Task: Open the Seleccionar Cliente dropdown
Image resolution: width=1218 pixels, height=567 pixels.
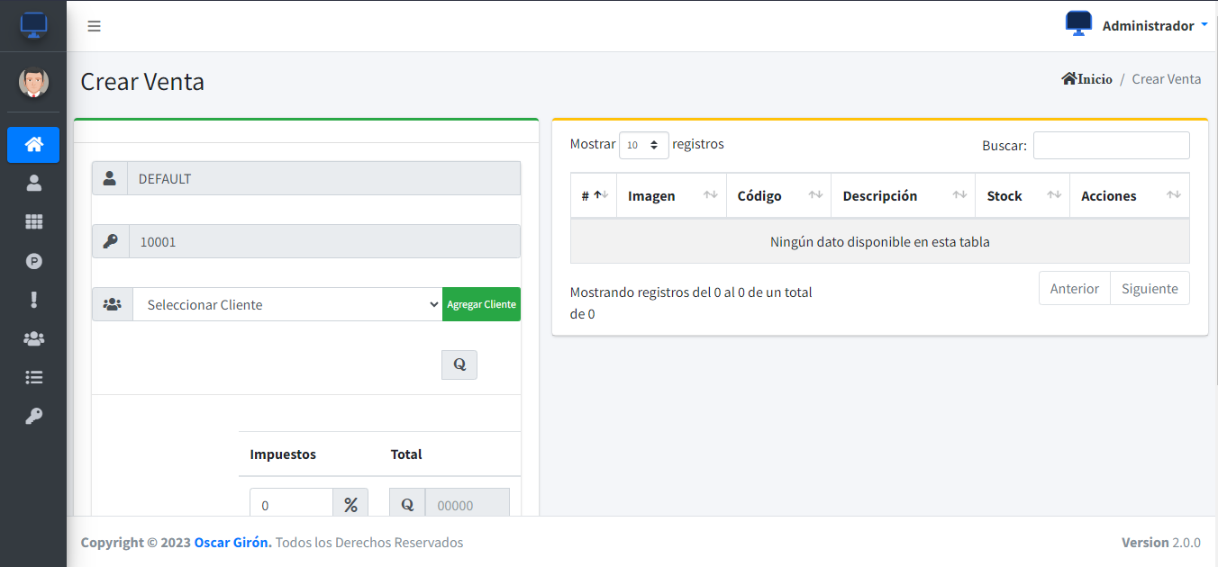Action: click(287, 305)
